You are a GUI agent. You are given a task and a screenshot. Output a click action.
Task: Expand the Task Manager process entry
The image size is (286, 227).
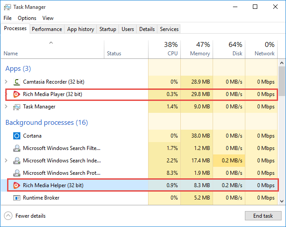point(6,107)
